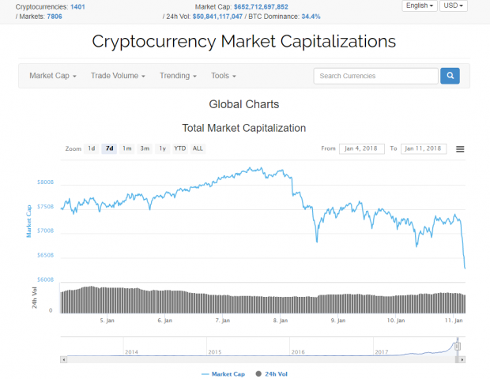The height and width of the screenshot is (379, 490).
Task: Click the Cryptocurrencies count link 1401
Action: tap(77, 6)
